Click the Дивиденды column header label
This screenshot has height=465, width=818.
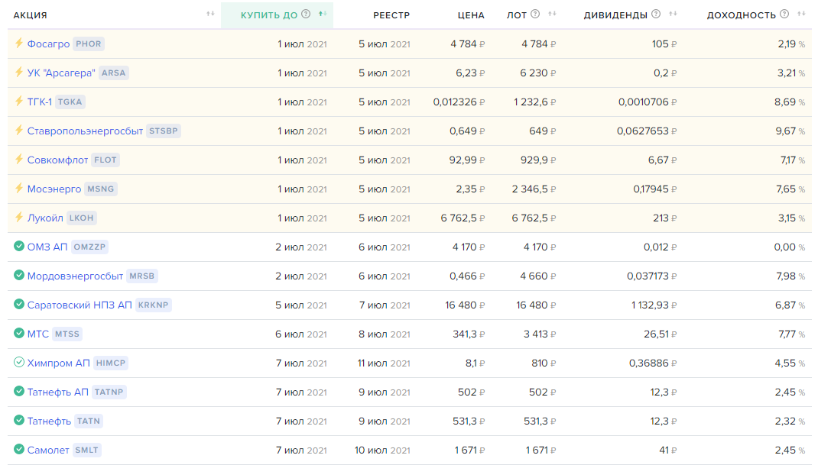point(615,15)
